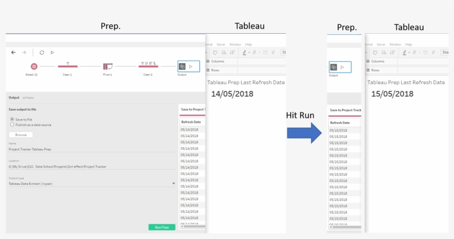Click Rows shelf in 15/05/2018 Tableau window
Screen dimensions: 454x239
pyautogui.click(x=407, y=70)
